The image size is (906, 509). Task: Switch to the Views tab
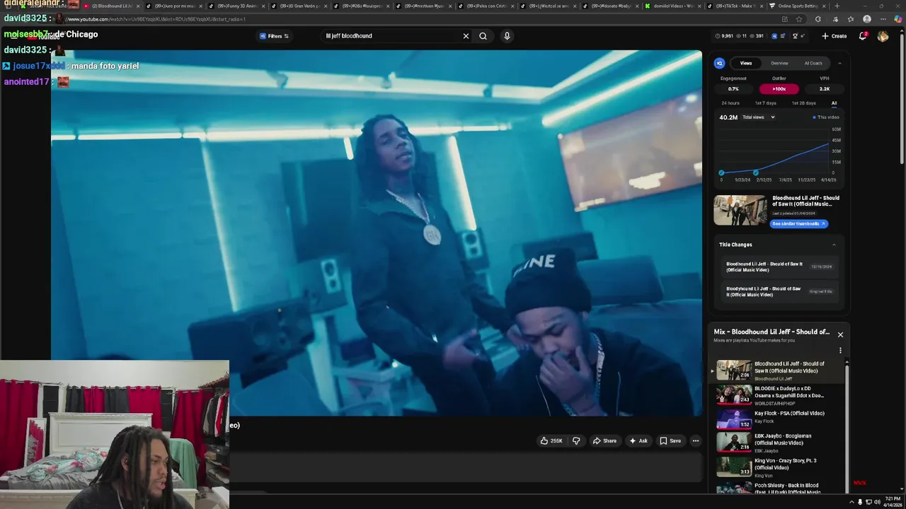point(746,64)
